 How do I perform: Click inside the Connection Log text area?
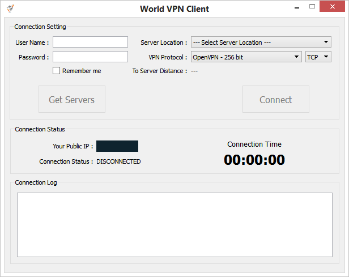point(174,225)
